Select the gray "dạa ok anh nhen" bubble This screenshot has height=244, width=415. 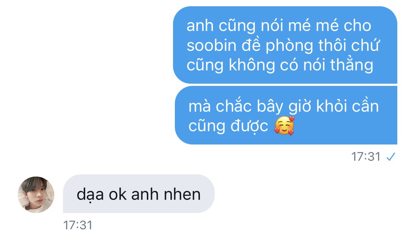139,194
